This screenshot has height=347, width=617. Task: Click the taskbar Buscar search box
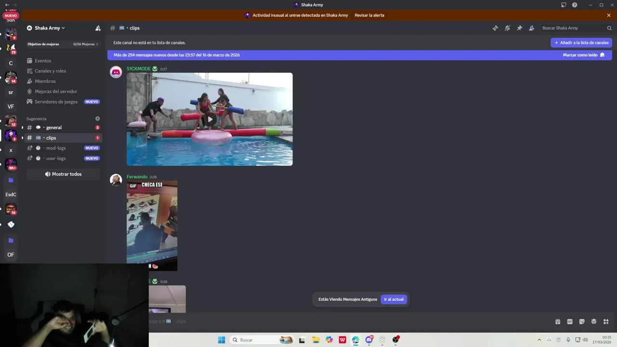click(262, 340)
